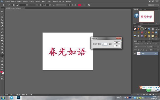Toggle text orientation icon in options bar
The width and height of the screenshot is (160, 100).
[9, 5]
